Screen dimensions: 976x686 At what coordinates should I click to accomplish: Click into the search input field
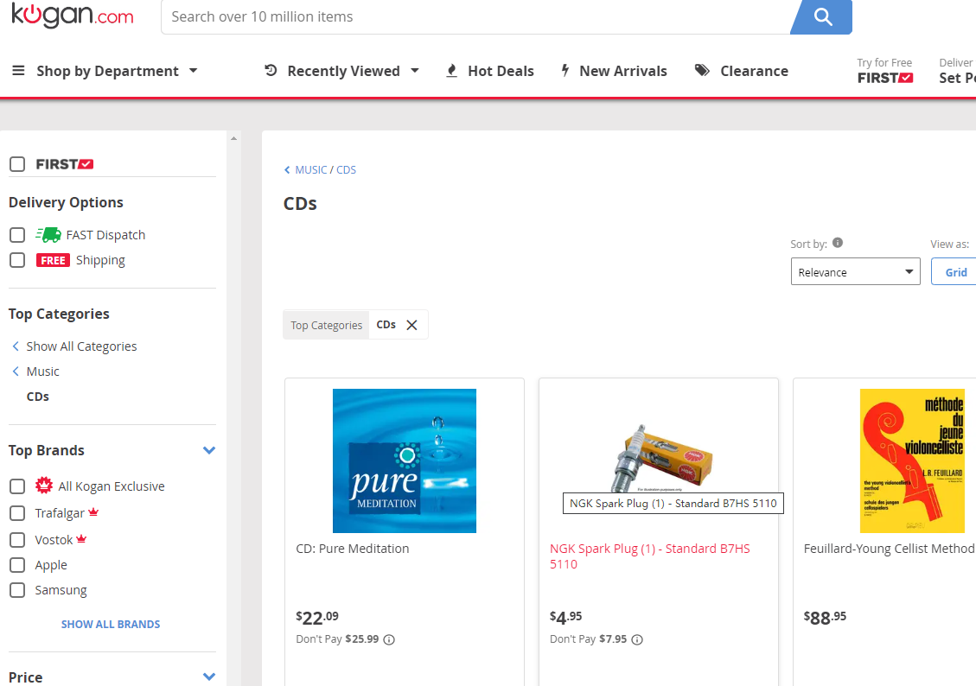475,16
